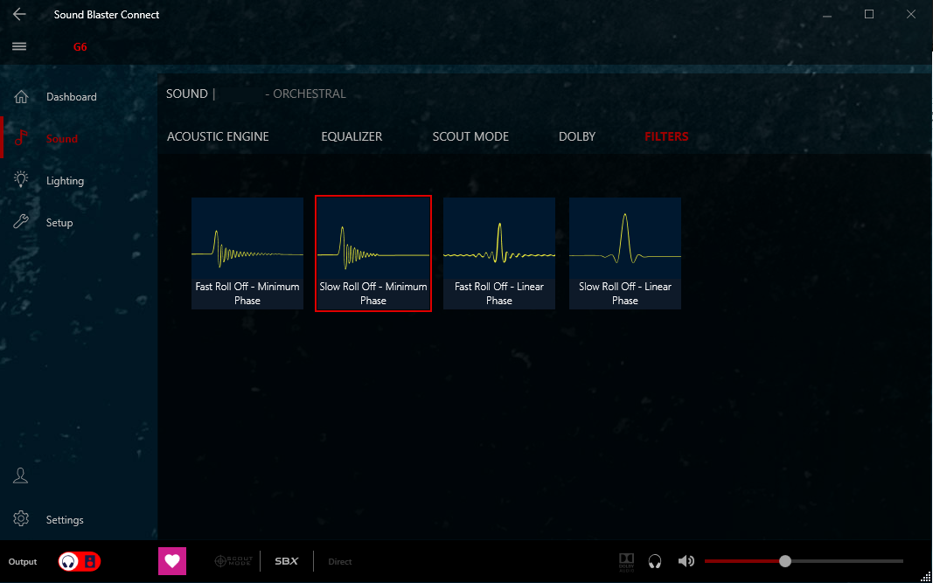Toggle output between headphones and speakers

pyautogui.click(x=80, y=561)
